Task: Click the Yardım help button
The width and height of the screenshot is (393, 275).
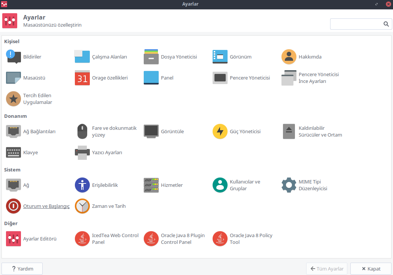Action: pos(22,269)
